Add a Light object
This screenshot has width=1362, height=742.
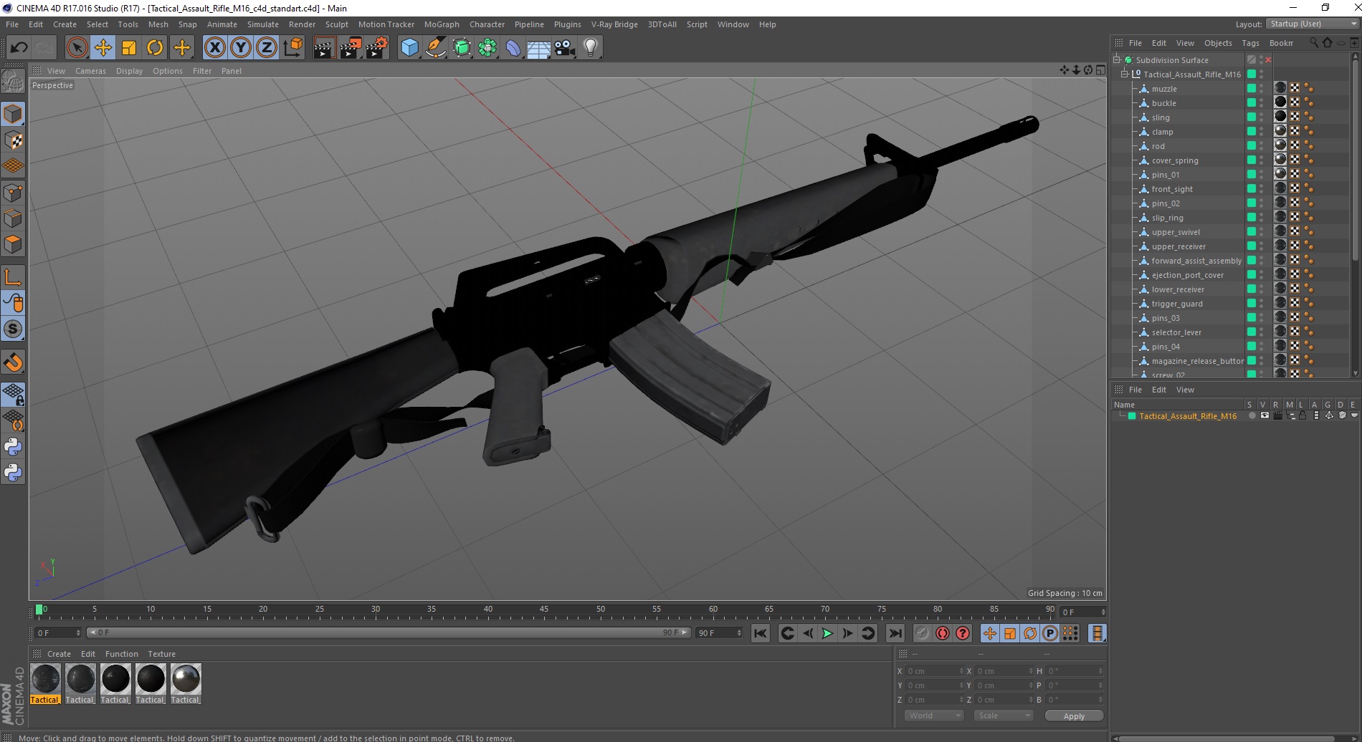(591, 48)
